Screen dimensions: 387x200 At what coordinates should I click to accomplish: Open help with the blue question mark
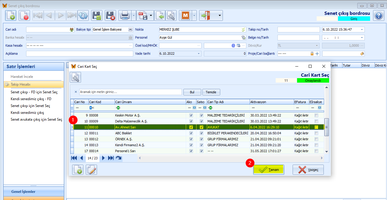tap(378, 15)
